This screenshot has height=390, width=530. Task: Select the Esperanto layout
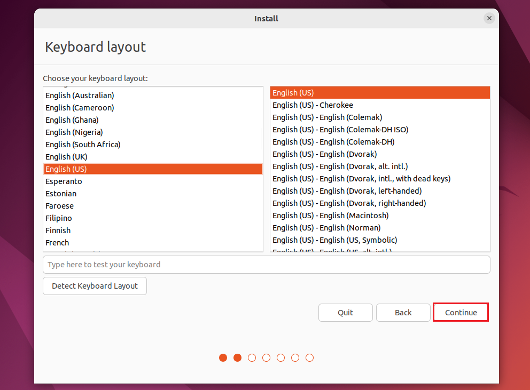click(64, 181)
